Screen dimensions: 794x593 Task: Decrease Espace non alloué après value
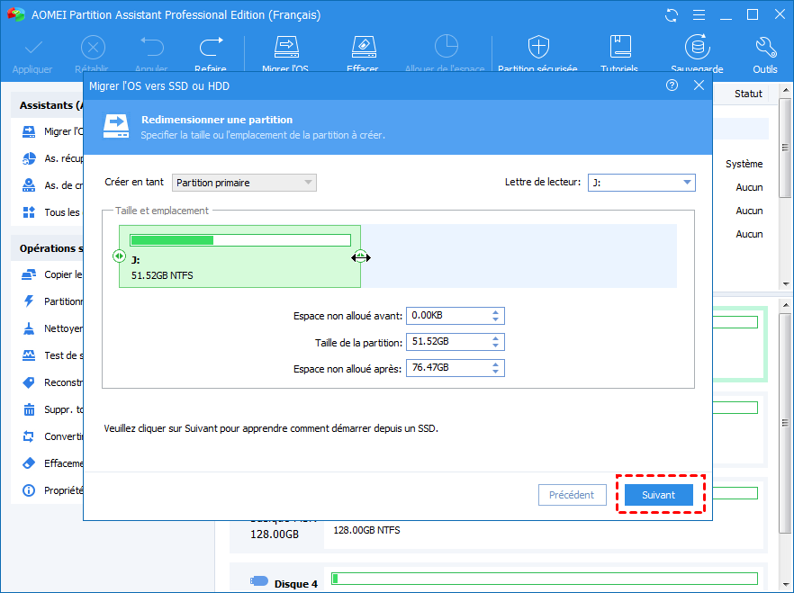495,372
